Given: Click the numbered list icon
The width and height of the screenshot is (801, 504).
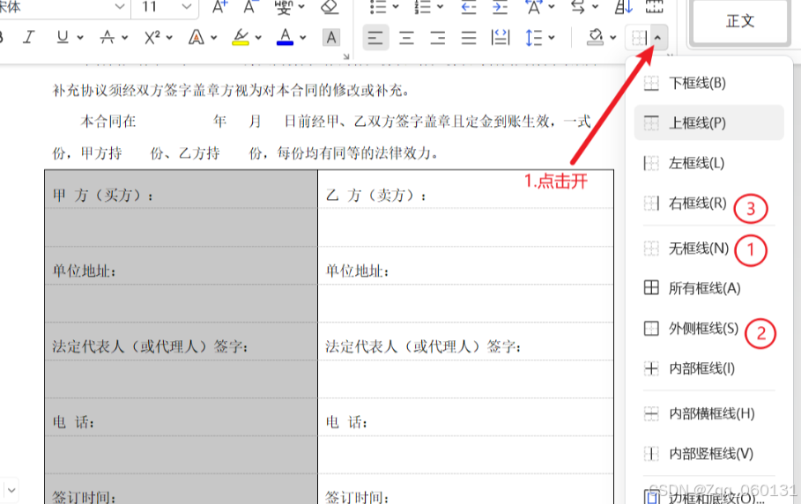Looking at the screenshot, I should click(x=422, y=7).
